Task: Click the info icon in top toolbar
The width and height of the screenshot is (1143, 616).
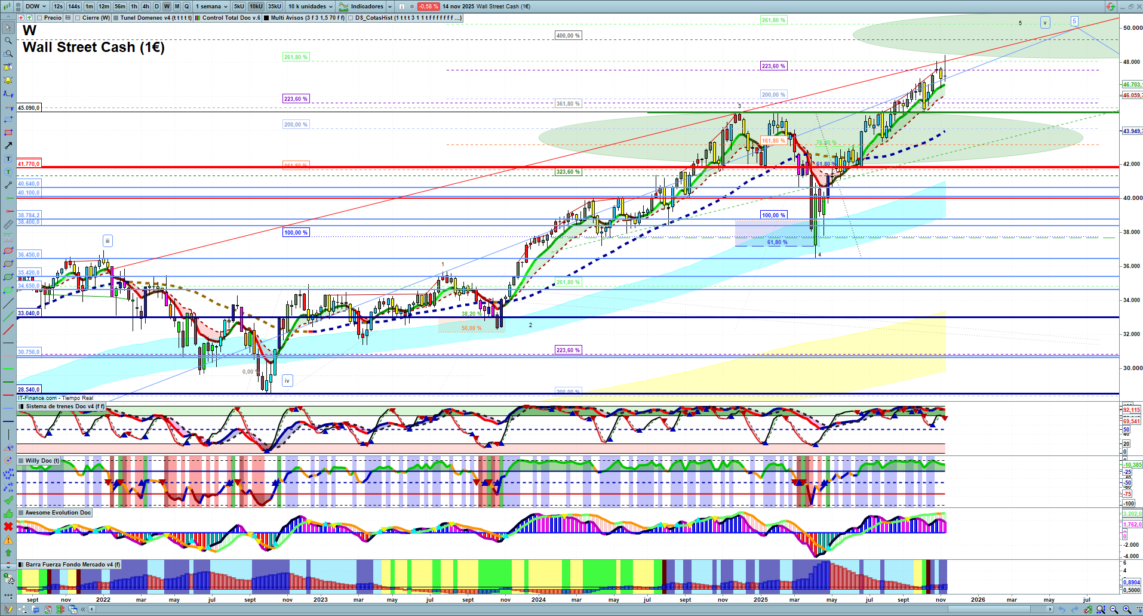Action: [x=402, y=7]
